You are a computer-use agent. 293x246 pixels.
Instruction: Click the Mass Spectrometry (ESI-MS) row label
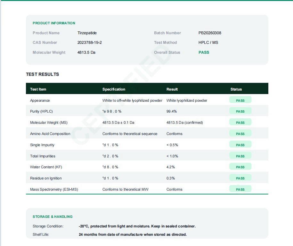[54, 189]
